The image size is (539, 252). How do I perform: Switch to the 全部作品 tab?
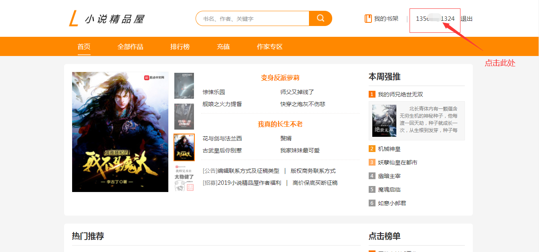[x=130, y=47]
